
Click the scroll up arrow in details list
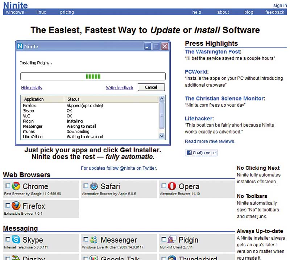click(162, 99)
